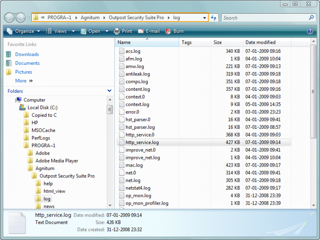Click the Forward navigation arrow button

pos(20,18)
